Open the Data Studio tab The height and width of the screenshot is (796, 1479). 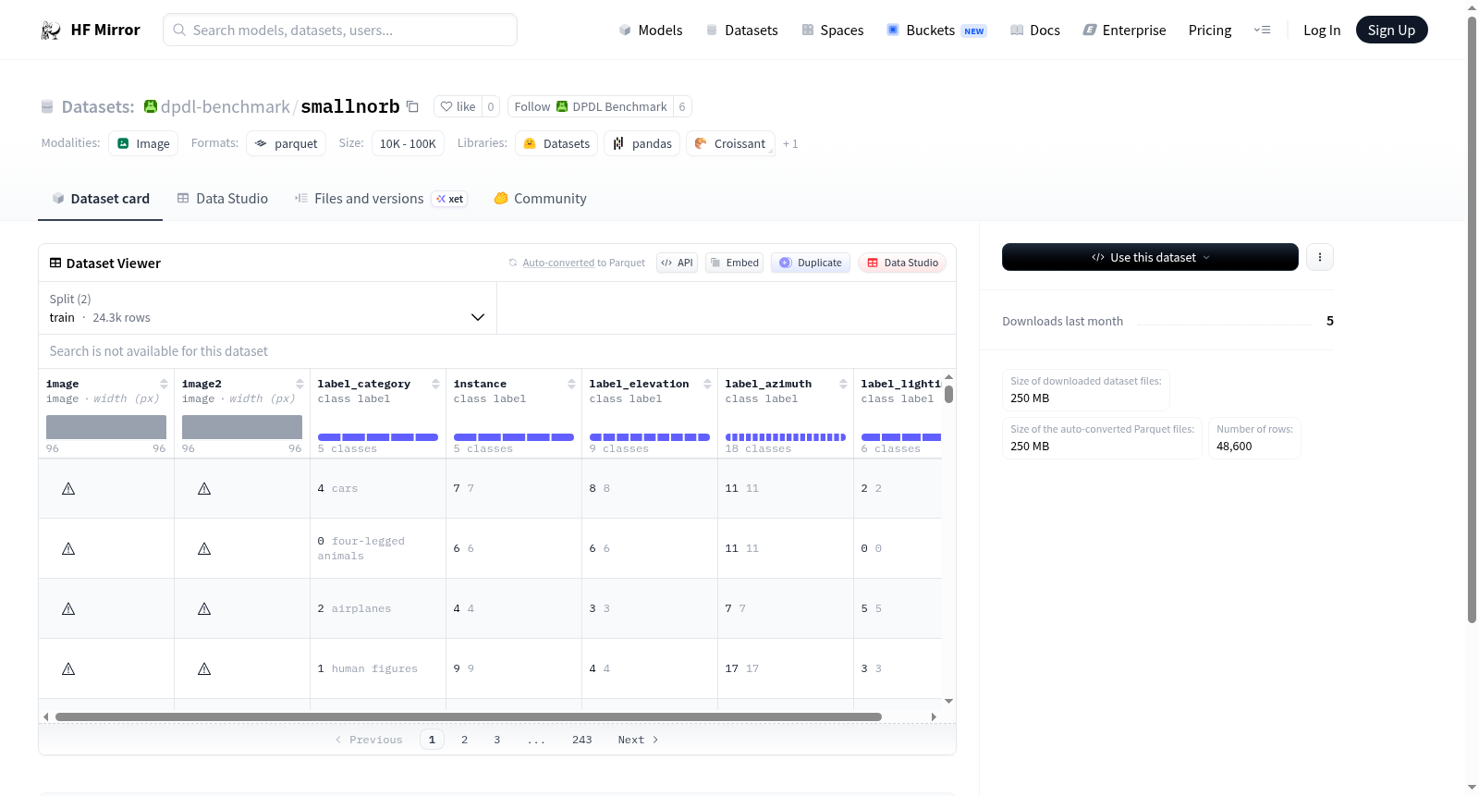(x=223, y=198)
